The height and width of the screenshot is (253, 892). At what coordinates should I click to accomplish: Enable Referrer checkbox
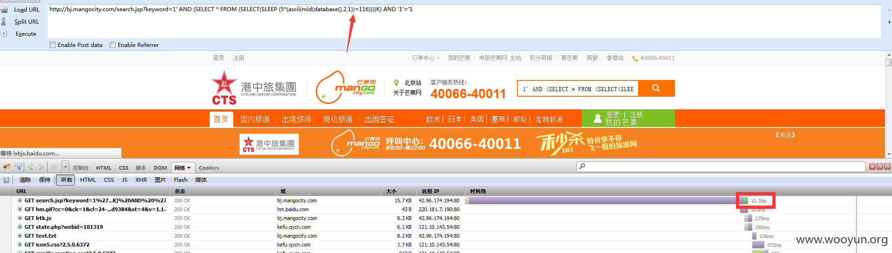click(x=112, y=45)
